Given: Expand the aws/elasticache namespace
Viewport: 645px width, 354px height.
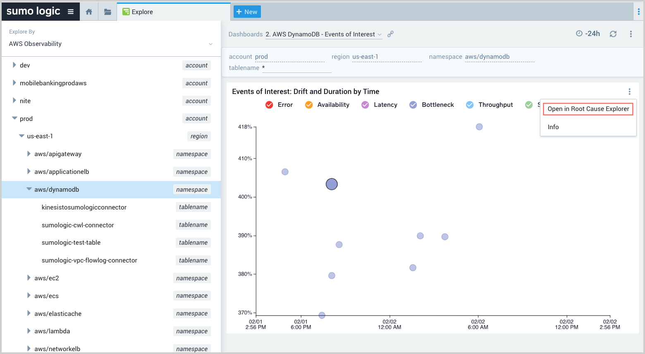Looking at the screenshot, I should pyautogui.click(x=29, y=313).
